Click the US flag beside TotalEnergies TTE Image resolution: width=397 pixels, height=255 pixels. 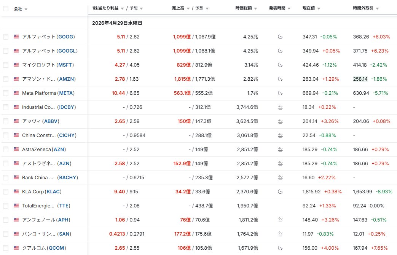tap(16, 206)
